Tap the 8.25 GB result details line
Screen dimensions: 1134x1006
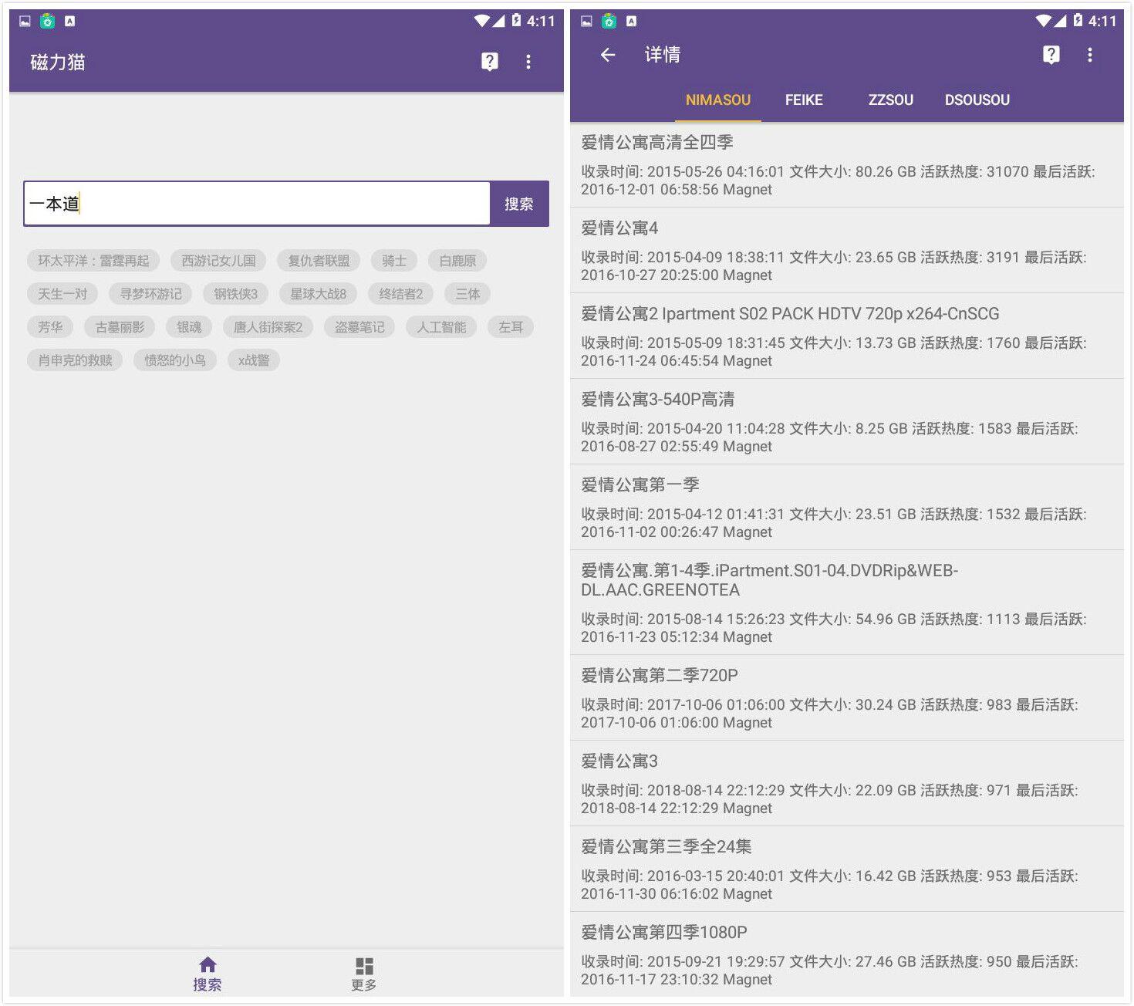(829, 437)
